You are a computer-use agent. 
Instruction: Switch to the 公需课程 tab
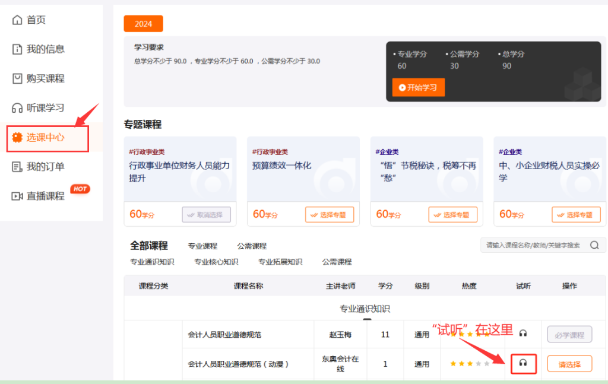(252, 245)
